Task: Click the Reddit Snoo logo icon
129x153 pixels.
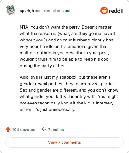Action: 104,11
